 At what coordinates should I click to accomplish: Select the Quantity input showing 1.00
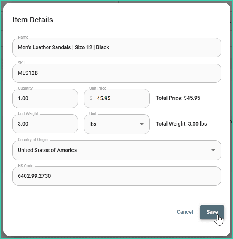click(45, 98)
